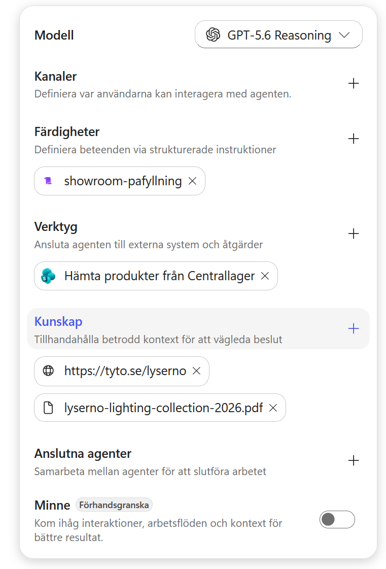Open the GPT-5.6 Reasoning model dropdown

pos(278,35)
